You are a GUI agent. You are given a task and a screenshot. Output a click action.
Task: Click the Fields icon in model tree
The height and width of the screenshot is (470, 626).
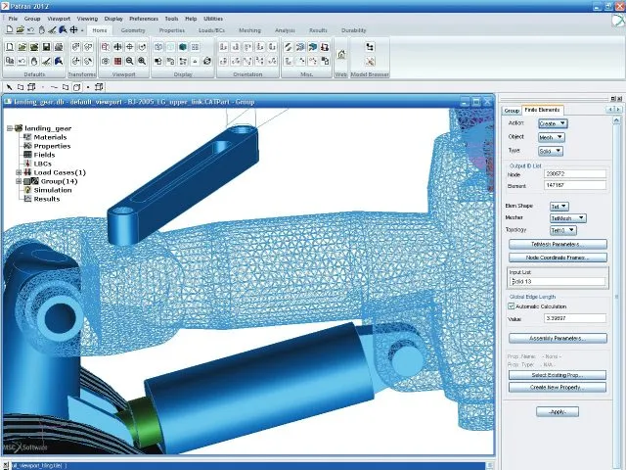point(27,155)
